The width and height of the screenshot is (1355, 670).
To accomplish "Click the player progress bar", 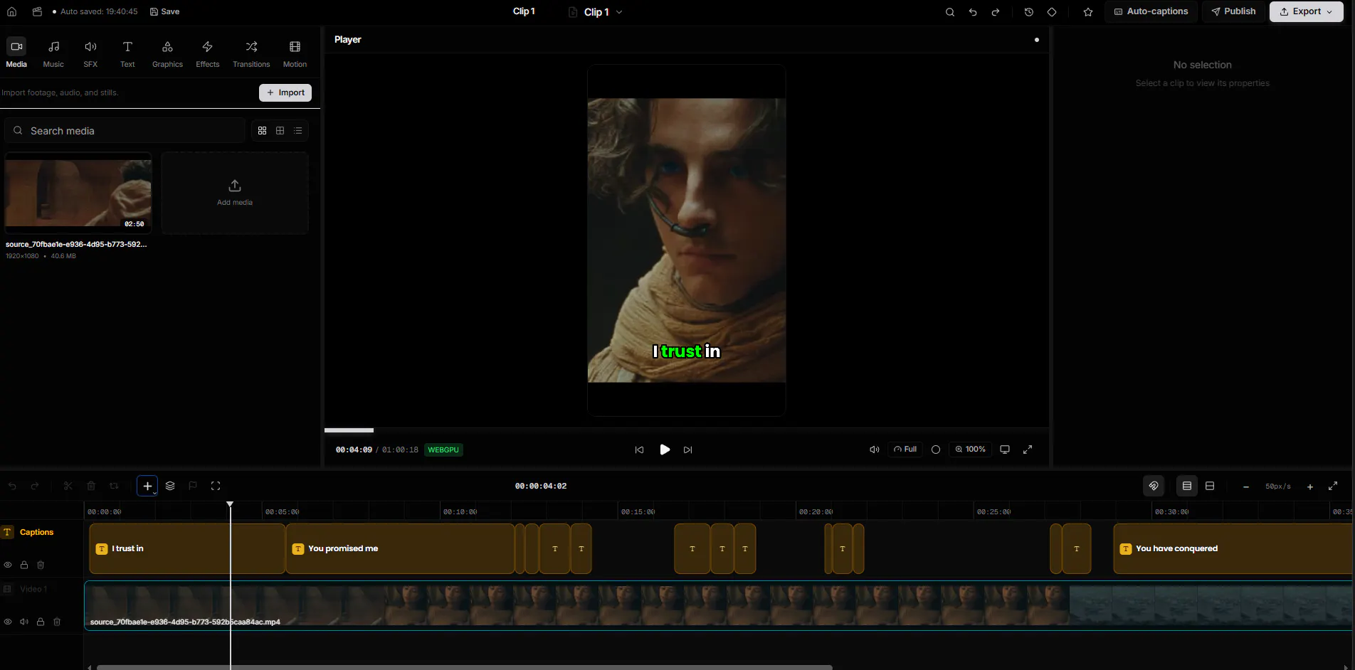I will point(687,430).
